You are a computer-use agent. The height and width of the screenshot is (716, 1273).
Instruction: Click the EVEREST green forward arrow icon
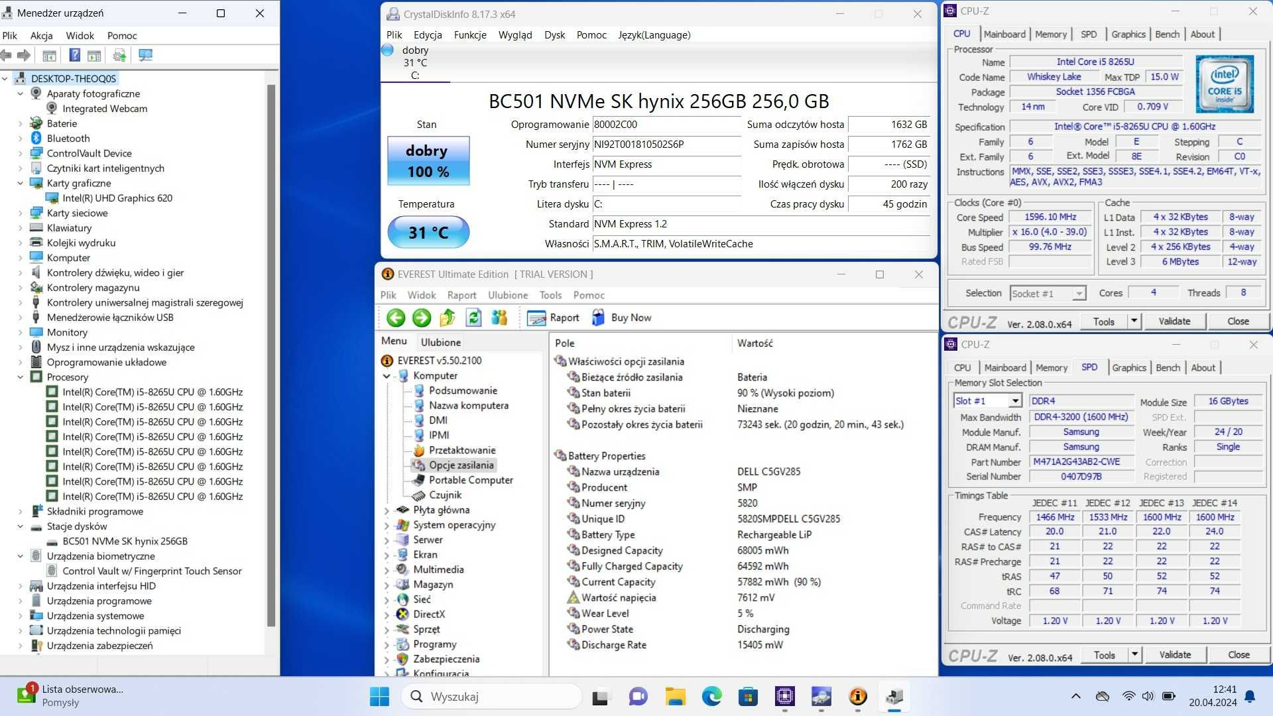click(x=422, y=318)
